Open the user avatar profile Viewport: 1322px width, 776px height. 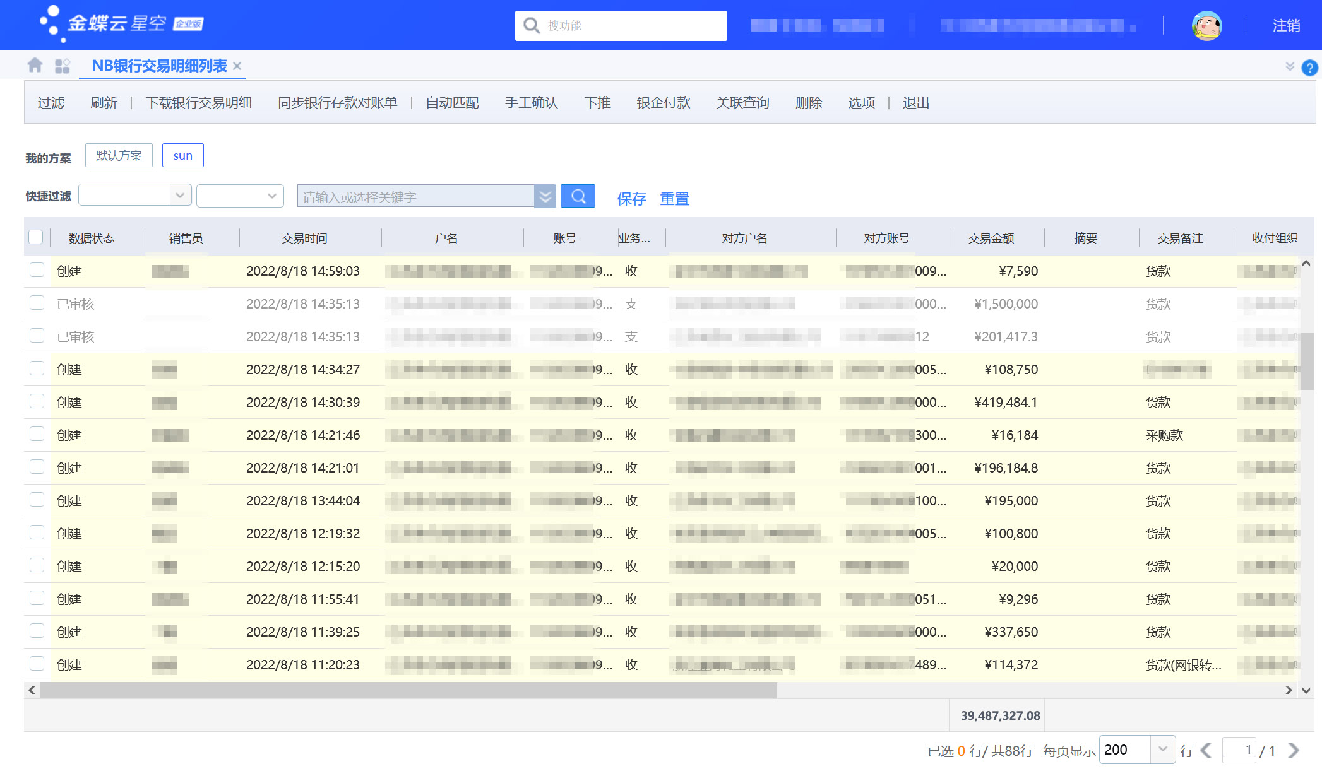tap(1206, 25)
